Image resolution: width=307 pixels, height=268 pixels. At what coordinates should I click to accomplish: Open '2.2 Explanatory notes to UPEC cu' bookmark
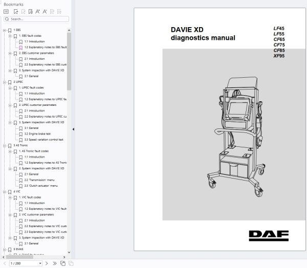point(46,117)
